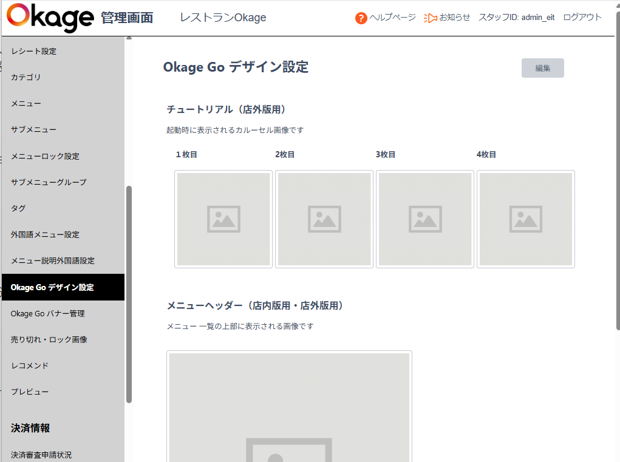Open the プレビュー sidebar item
This screenshot has height=462, width=620.
point(29,392)
